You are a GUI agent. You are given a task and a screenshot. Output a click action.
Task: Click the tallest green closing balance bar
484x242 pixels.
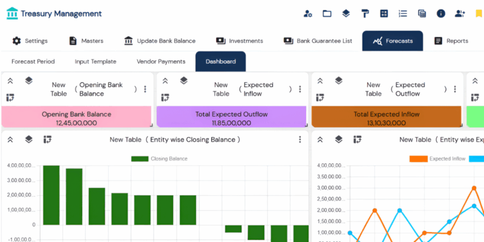click(51, 195)
